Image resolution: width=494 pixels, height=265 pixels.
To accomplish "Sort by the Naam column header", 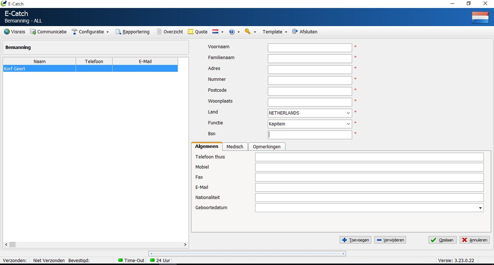I will [x=39, y=61].
